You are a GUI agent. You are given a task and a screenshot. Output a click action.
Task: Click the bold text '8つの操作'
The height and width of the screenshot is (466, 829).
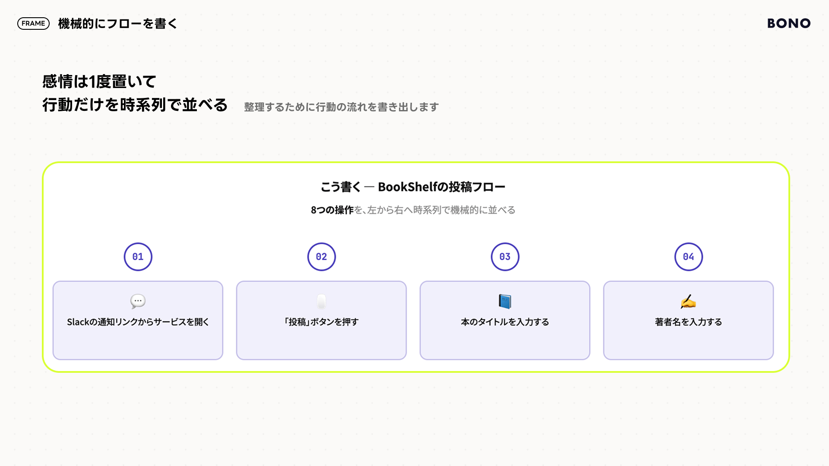tap(332, 210)
